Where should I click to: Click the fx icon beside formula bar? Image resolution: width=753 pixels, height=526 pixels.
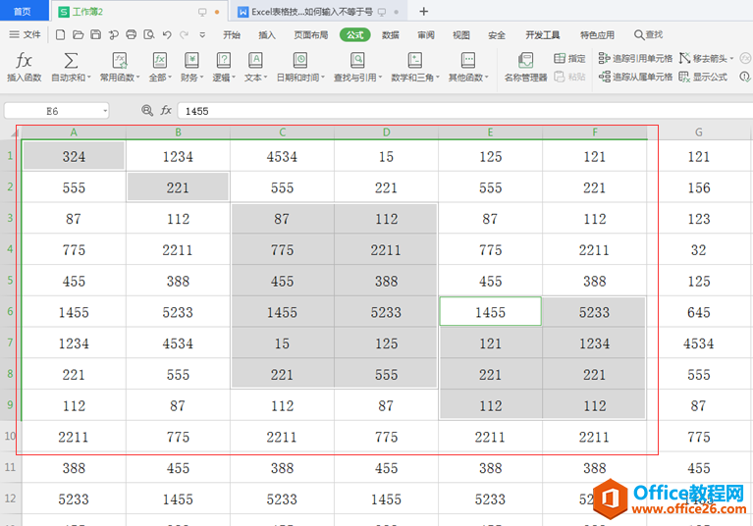[166, 111]
